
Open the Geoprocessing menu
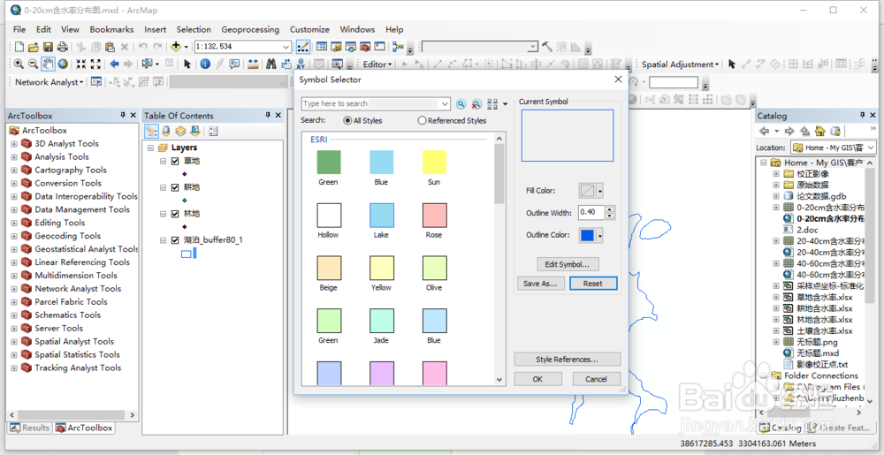250,29
